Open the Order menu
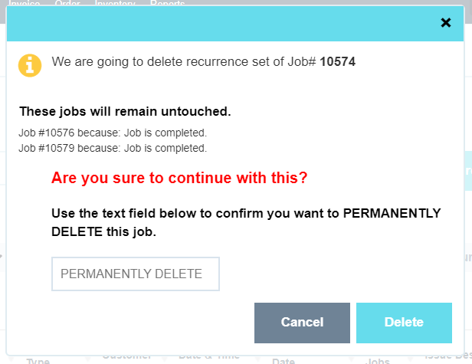472x364 pixels. [67, 4]
